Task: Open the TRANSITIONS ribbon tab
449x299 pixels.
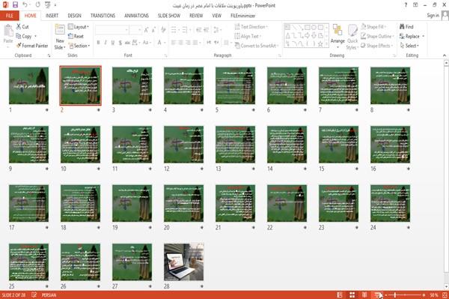Action: pyautogui.click(x=103, y=16)
